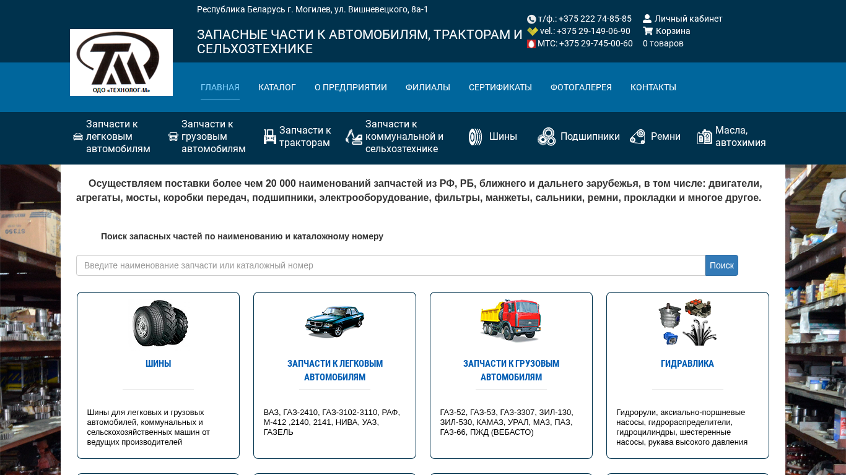Click the tire icon next to Шины
The image size is (846, 475).
[x=475, y=137]
